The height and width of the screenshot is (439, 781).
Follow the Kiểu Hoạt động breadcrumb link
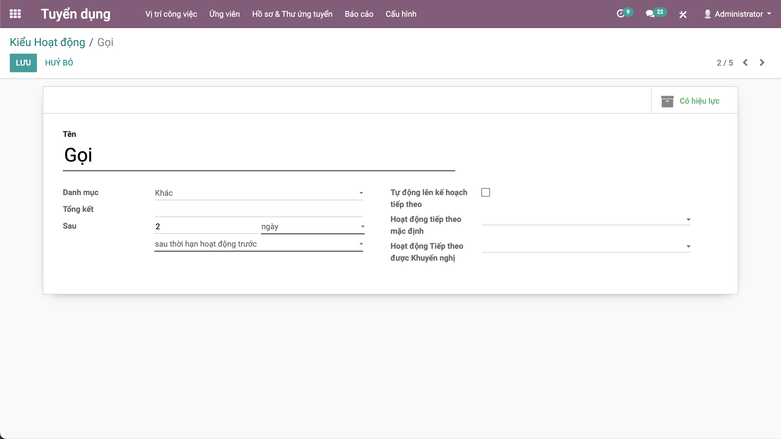click(x=47, y=42)
